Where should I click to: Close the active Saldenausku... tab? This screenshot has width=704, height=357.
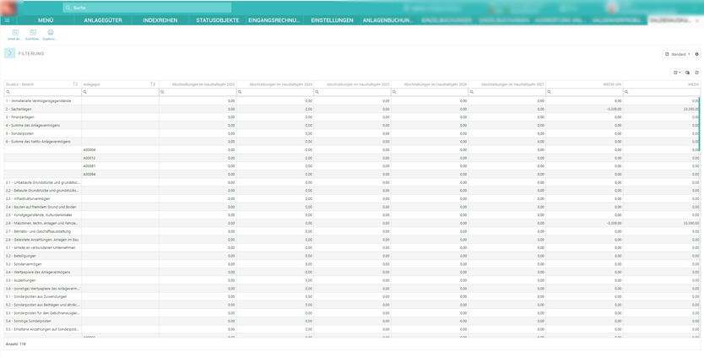click(697, 20)
